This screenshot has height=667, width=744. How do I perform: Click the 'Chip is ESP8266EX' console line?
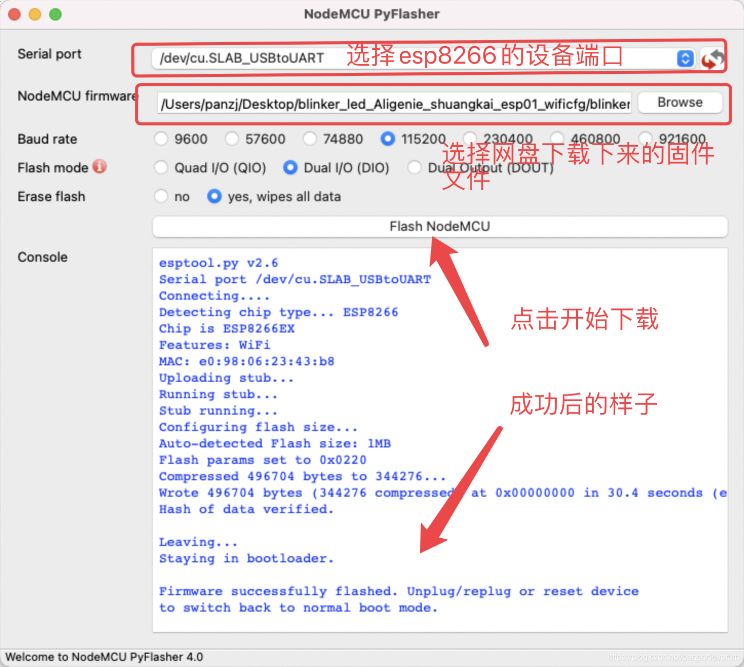(227, 328)
